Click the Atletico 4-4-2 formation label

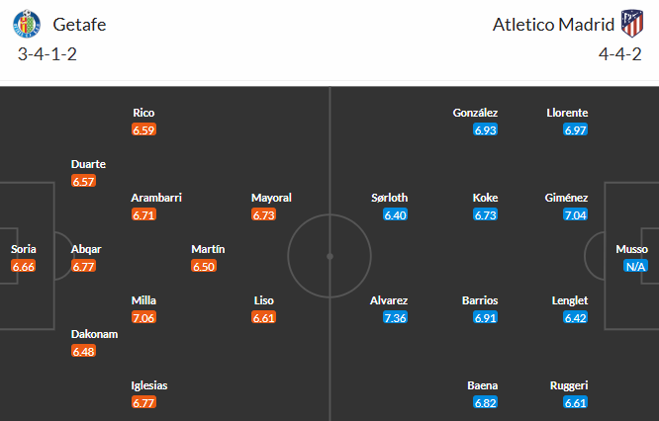(620, 54)
